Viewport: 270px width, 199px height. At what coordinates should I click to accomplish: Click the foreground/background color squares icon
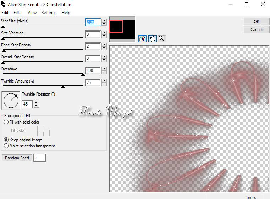tap(44, 131)
